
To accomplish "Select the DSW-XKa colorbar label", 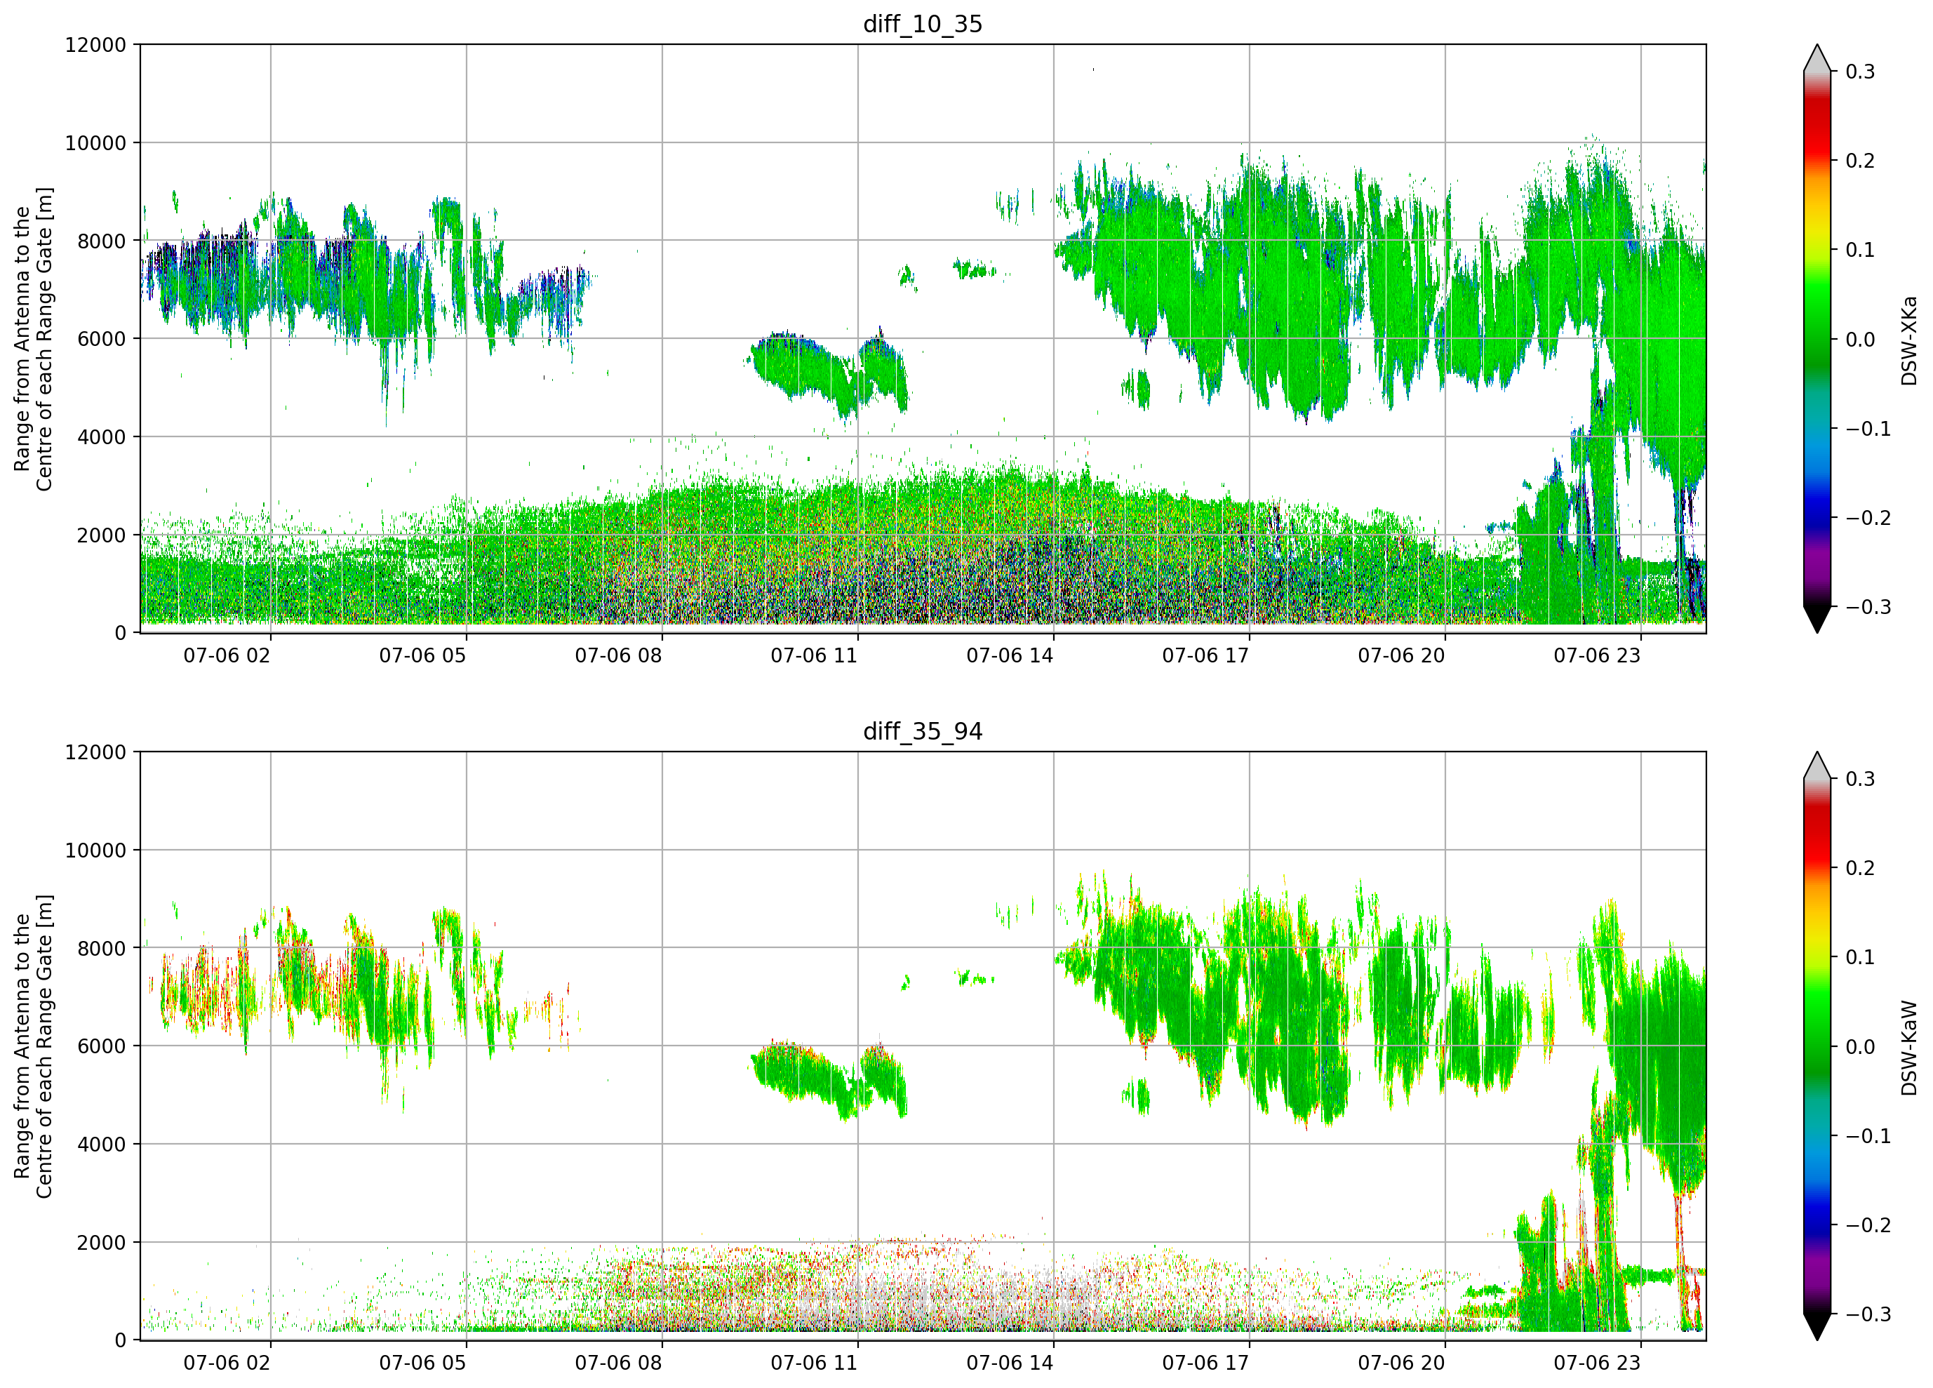I will click(x=1909, y=341).
